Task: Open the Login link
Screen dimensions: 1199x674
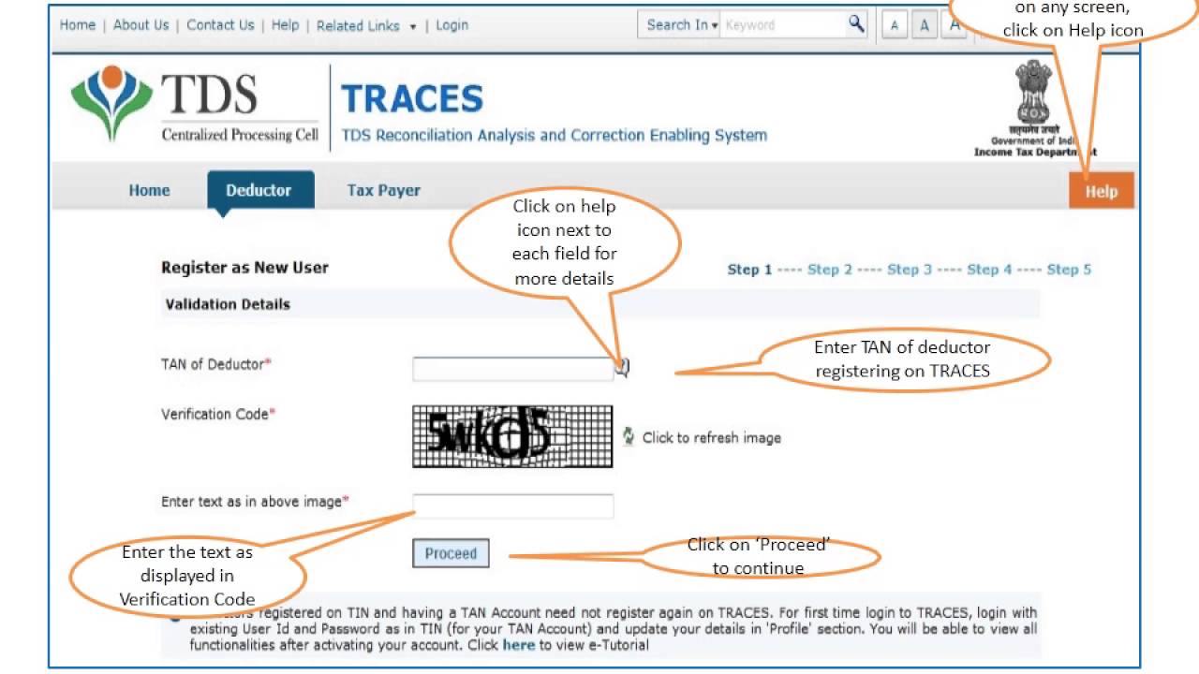Action: tap(451, 25)
